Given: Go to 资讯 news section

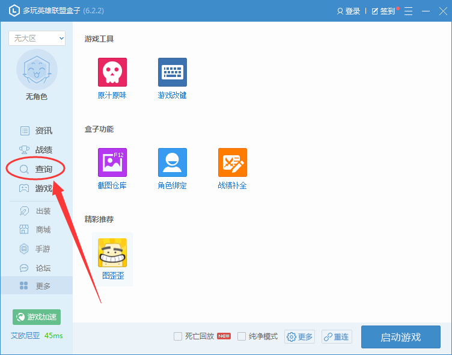Looking at the screenshot, I should [36, 131].
